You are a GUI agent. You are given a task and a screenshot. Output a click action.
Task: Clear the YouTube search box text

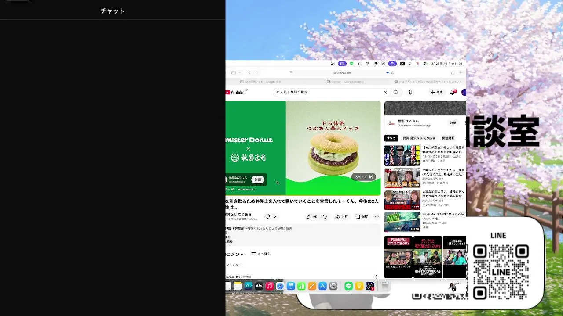coord(385,92)
